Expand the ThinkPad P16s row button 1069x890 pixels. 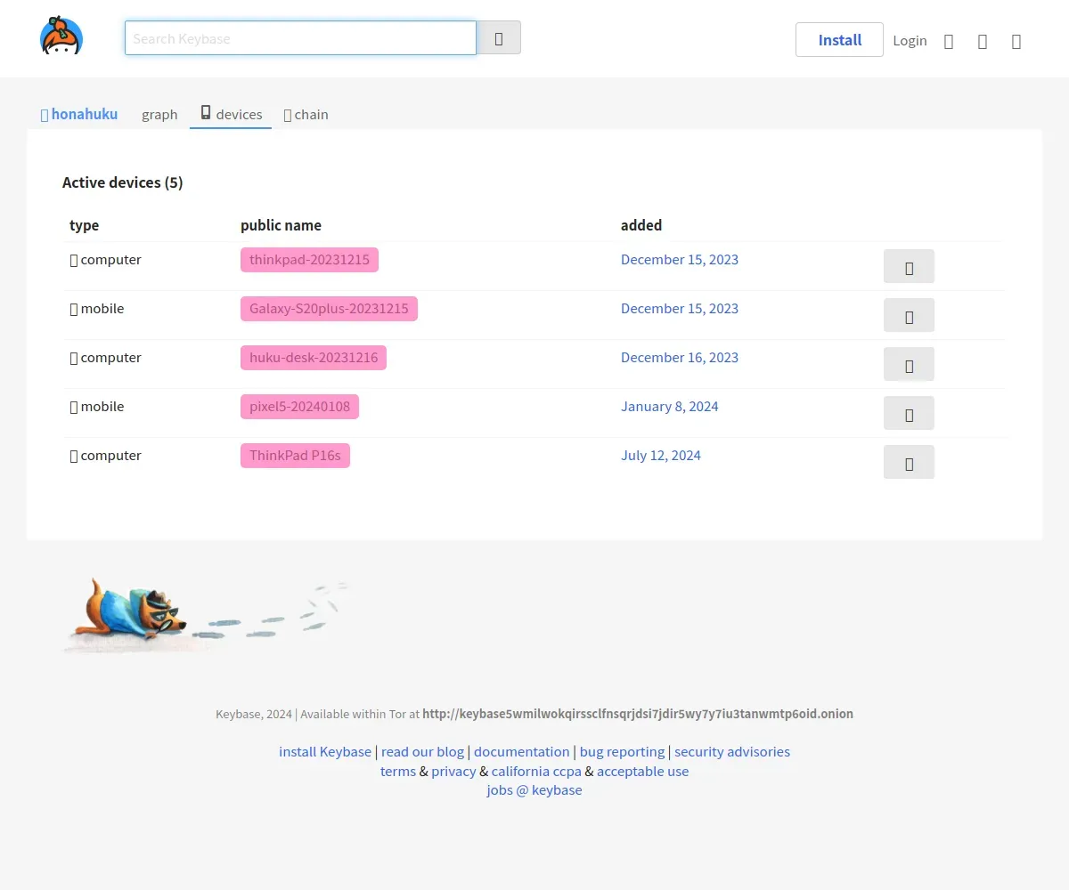[909, 462]
